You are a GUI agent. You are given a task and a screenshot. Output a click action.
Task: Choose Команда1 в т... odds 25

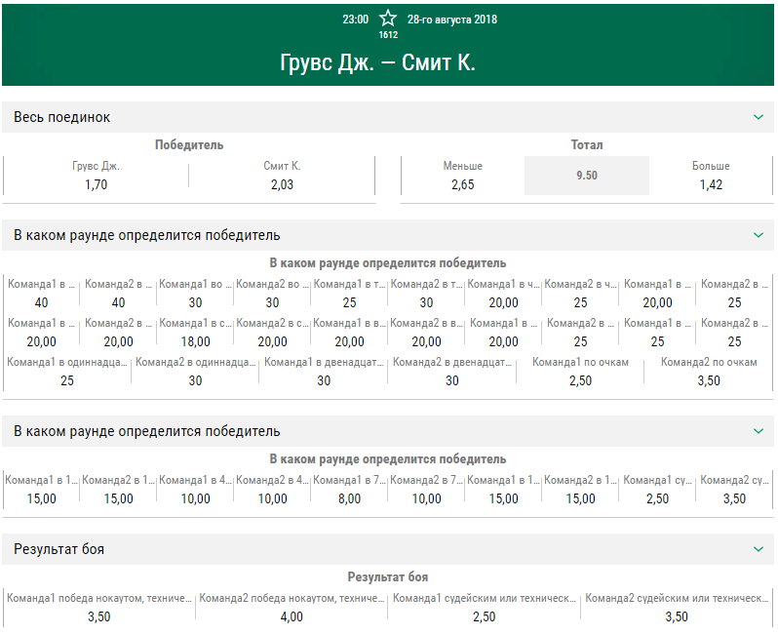click(349, 294)
